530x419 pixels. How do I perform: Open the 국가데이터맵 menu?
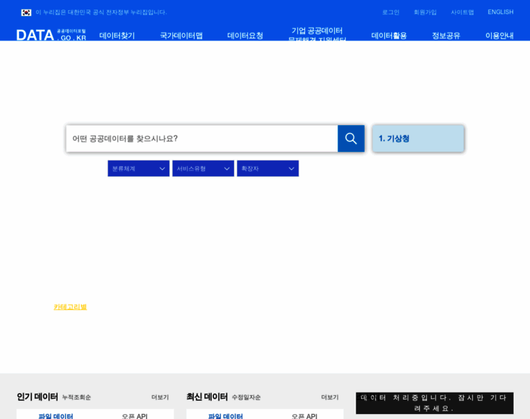(181, 36)
